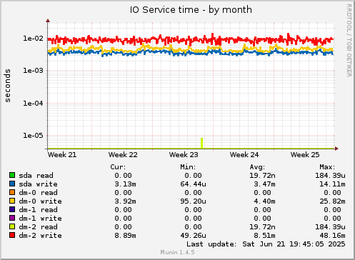Click dm-2 write average value 8.51m
This screenshot has height=260, width=355.
coord(264,236)
